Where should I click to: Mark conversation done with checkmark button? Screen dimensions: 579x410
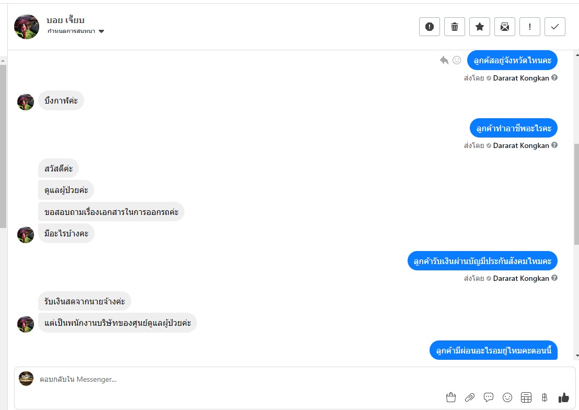(555, 27)
